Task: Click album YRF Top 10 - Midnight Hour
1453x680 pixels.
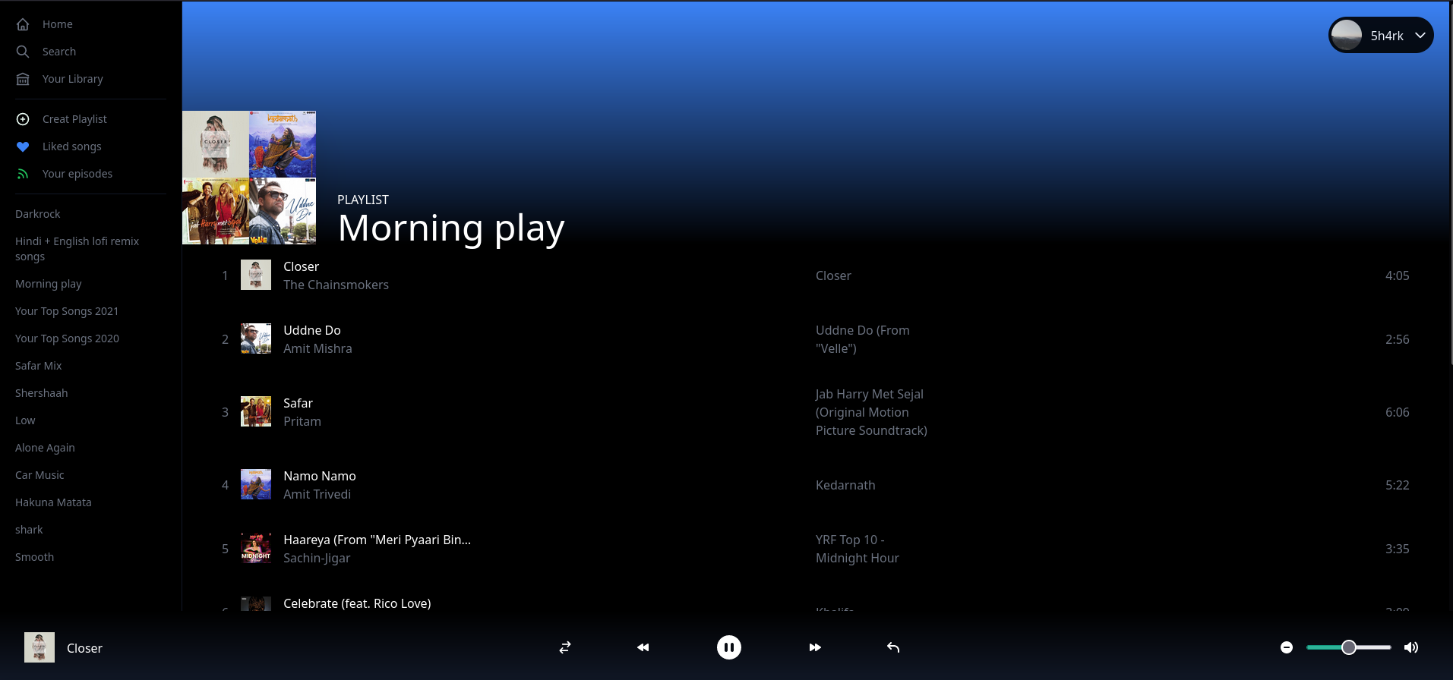Action: coord(858,549)
